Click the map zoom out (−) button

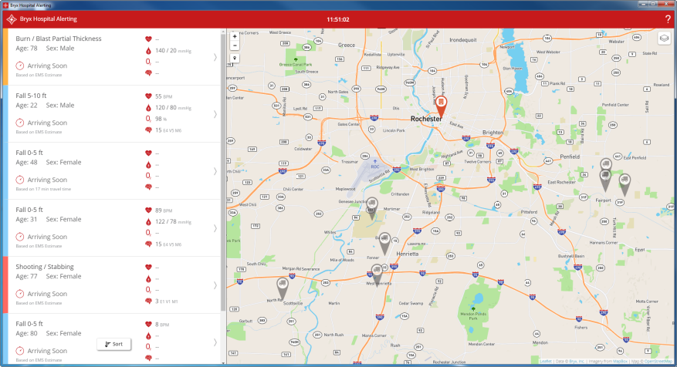[234, 45]
